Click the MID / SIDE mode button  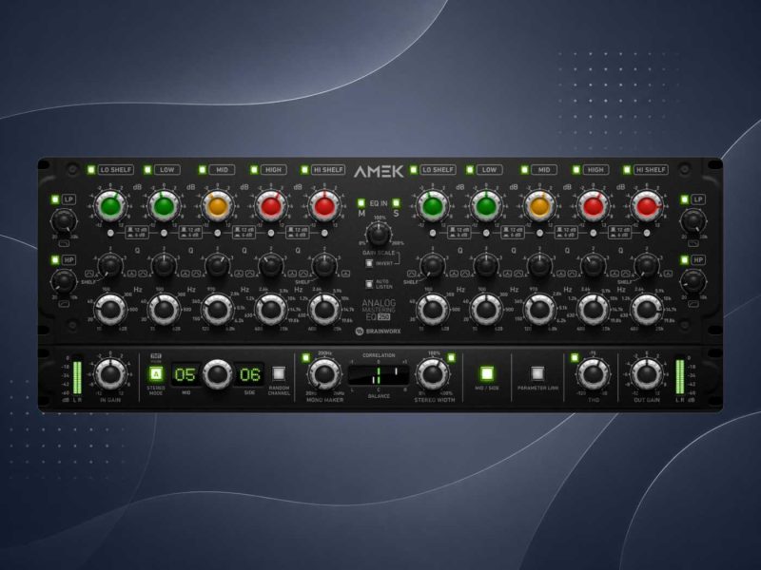coord(487,373)
